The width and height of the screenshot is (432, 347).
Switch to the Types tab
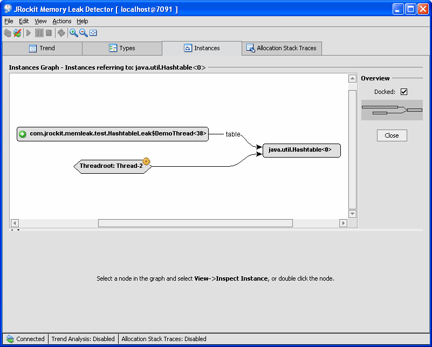click(x=122, y=48)
